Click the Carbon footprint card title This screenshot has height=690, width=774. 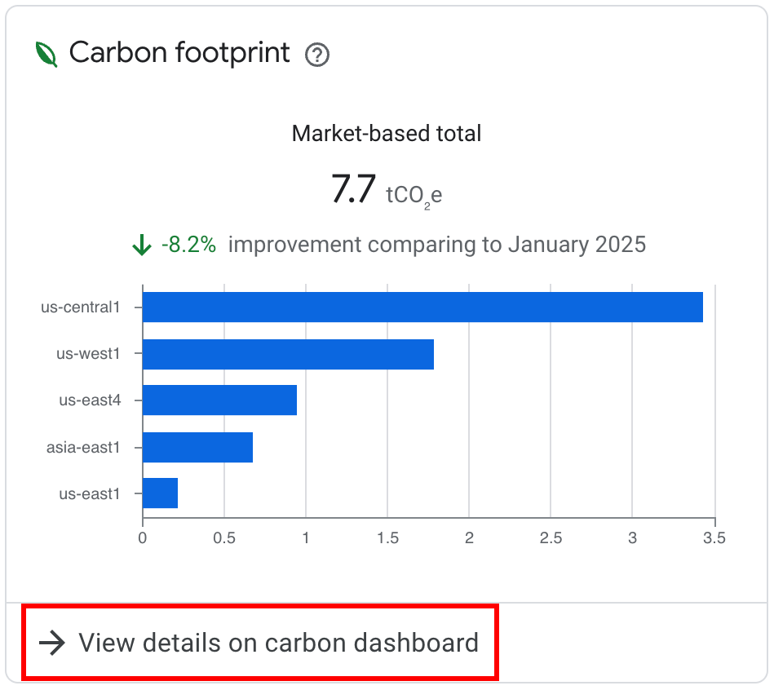click(179, 52)
